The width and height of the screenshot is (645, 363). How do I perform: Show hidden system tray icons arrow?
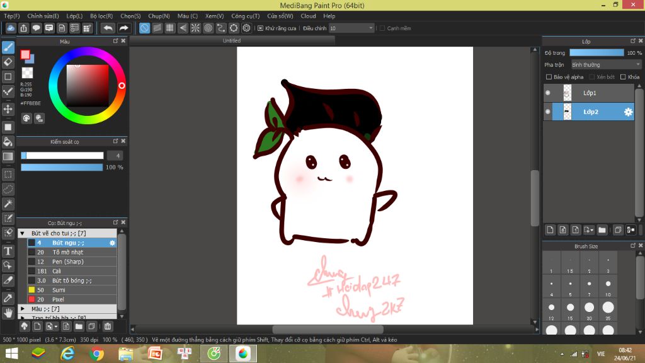tap(562, 354)
